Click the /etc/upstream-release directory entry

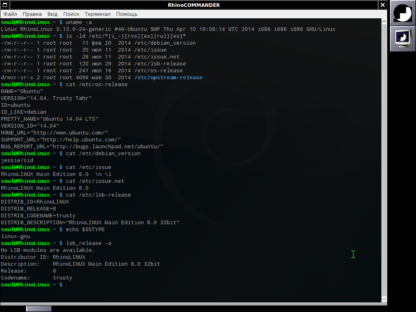pos(168,78)
